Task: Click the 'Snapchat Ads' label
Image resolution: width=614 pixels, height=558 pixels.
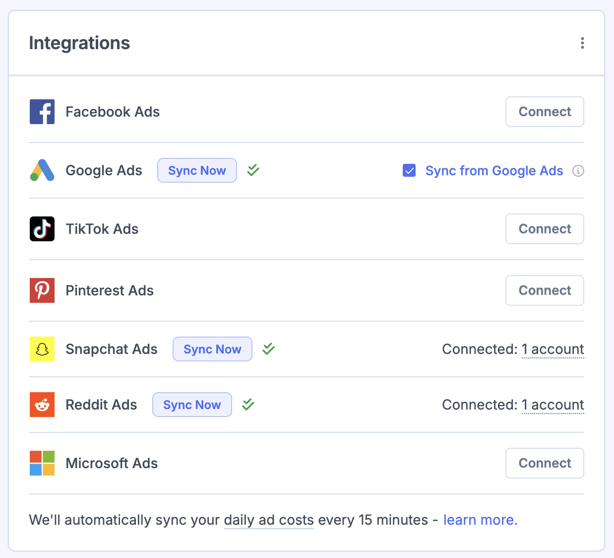Action: (112, 349)
